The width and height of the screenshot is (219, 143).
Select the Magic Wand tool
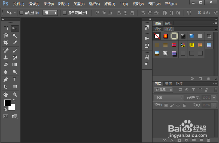[x=15, y=36]
